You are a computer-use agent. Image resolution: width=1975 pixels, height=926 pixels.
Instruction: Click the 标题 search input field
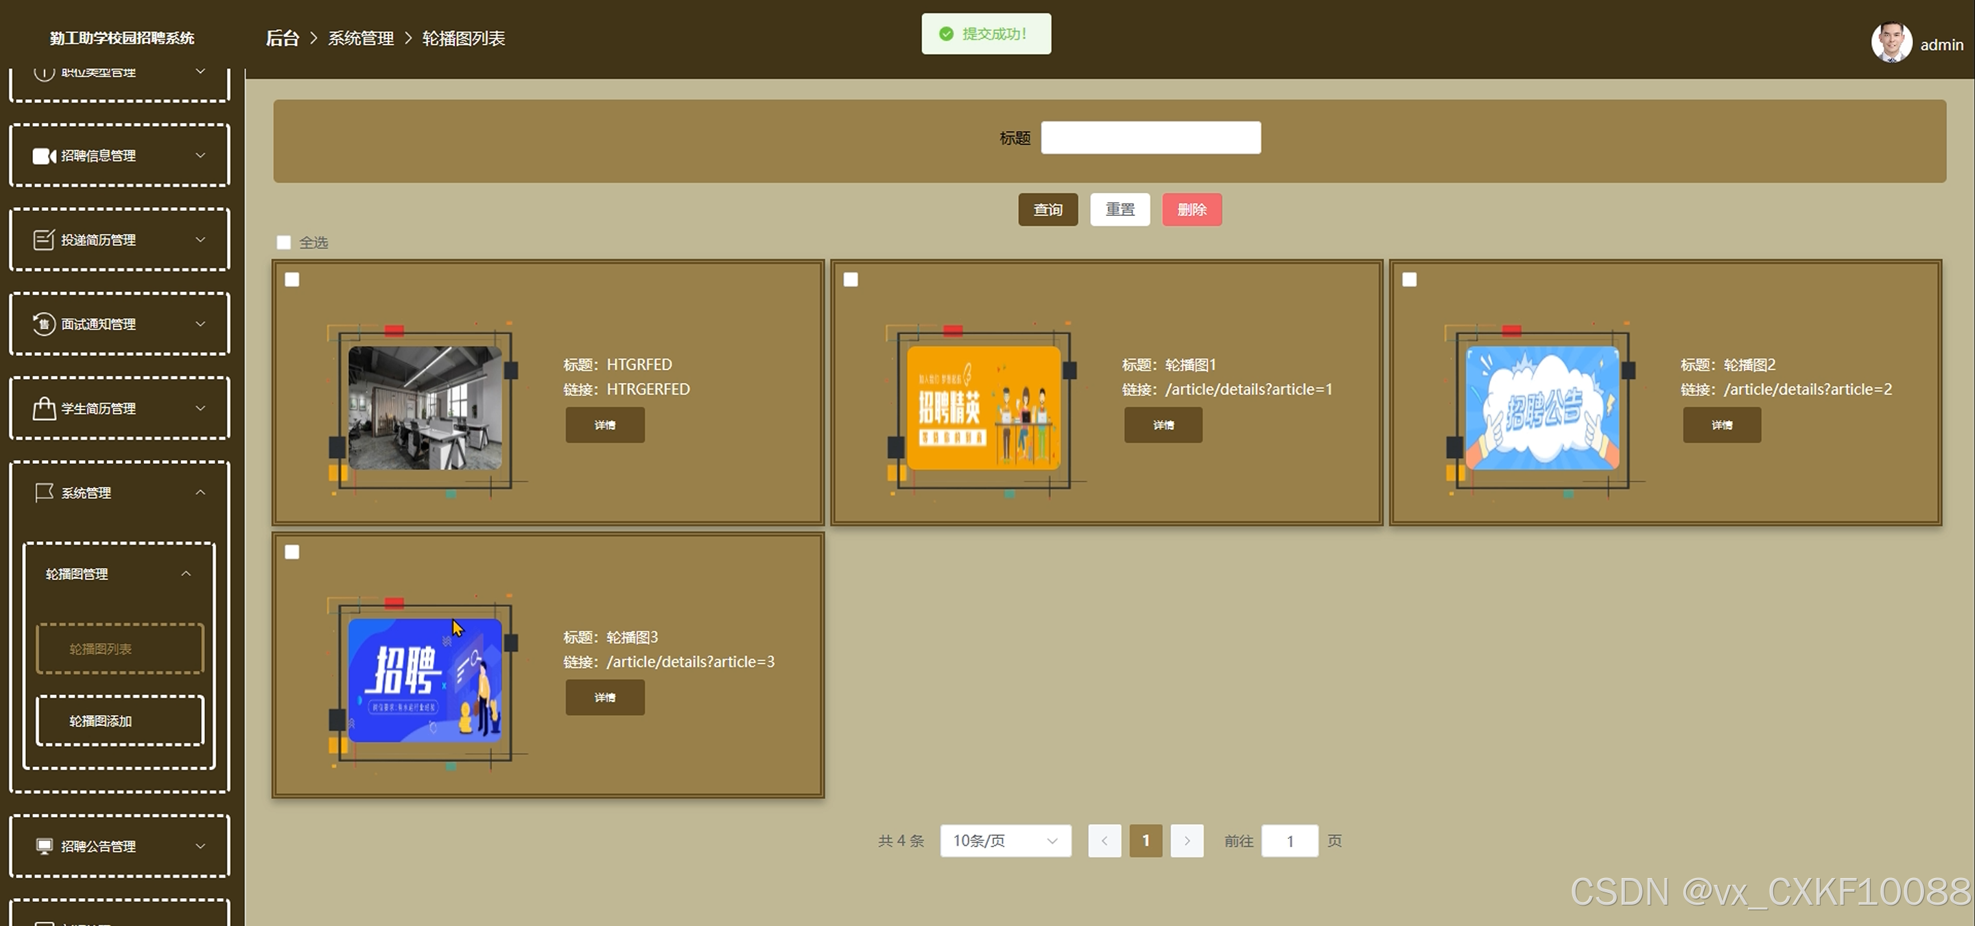[x=1150, y=138]
